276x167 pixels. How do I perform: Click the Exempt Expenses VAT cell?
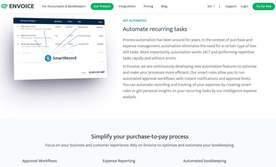(x=84, y=36)
